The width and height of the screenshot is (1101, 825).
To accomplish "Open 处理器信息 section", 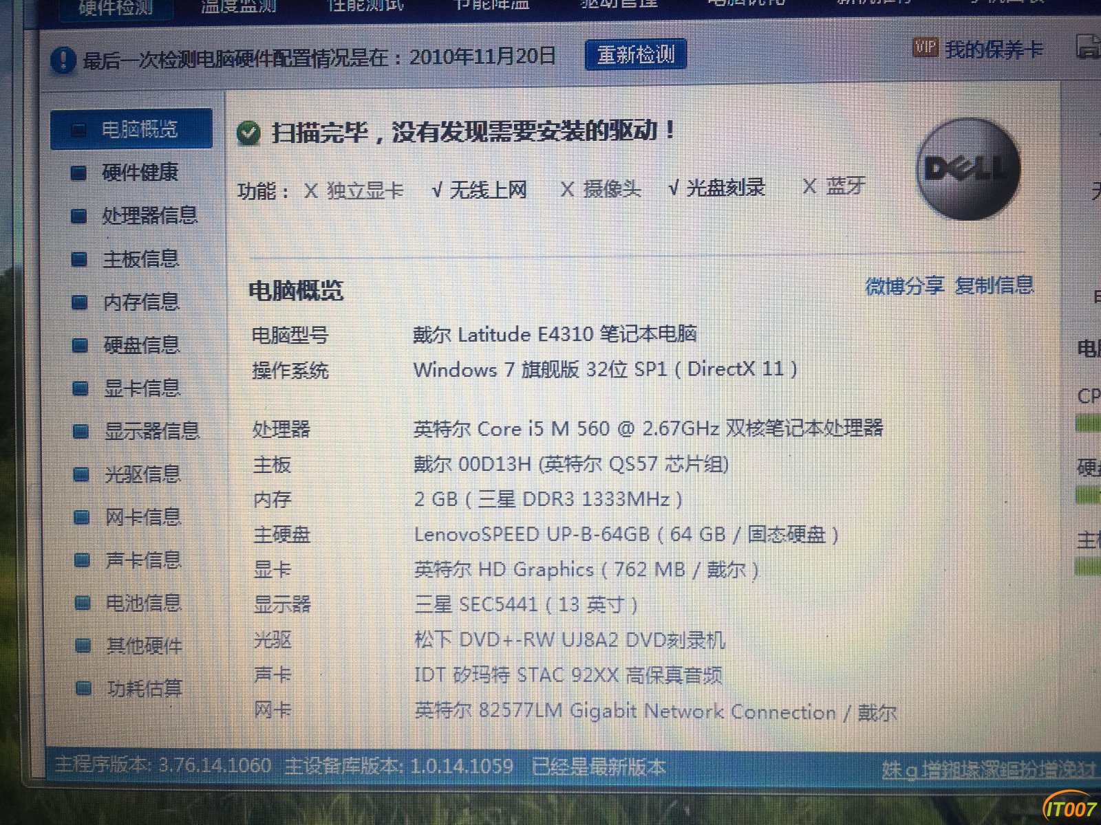I will 149,216.
